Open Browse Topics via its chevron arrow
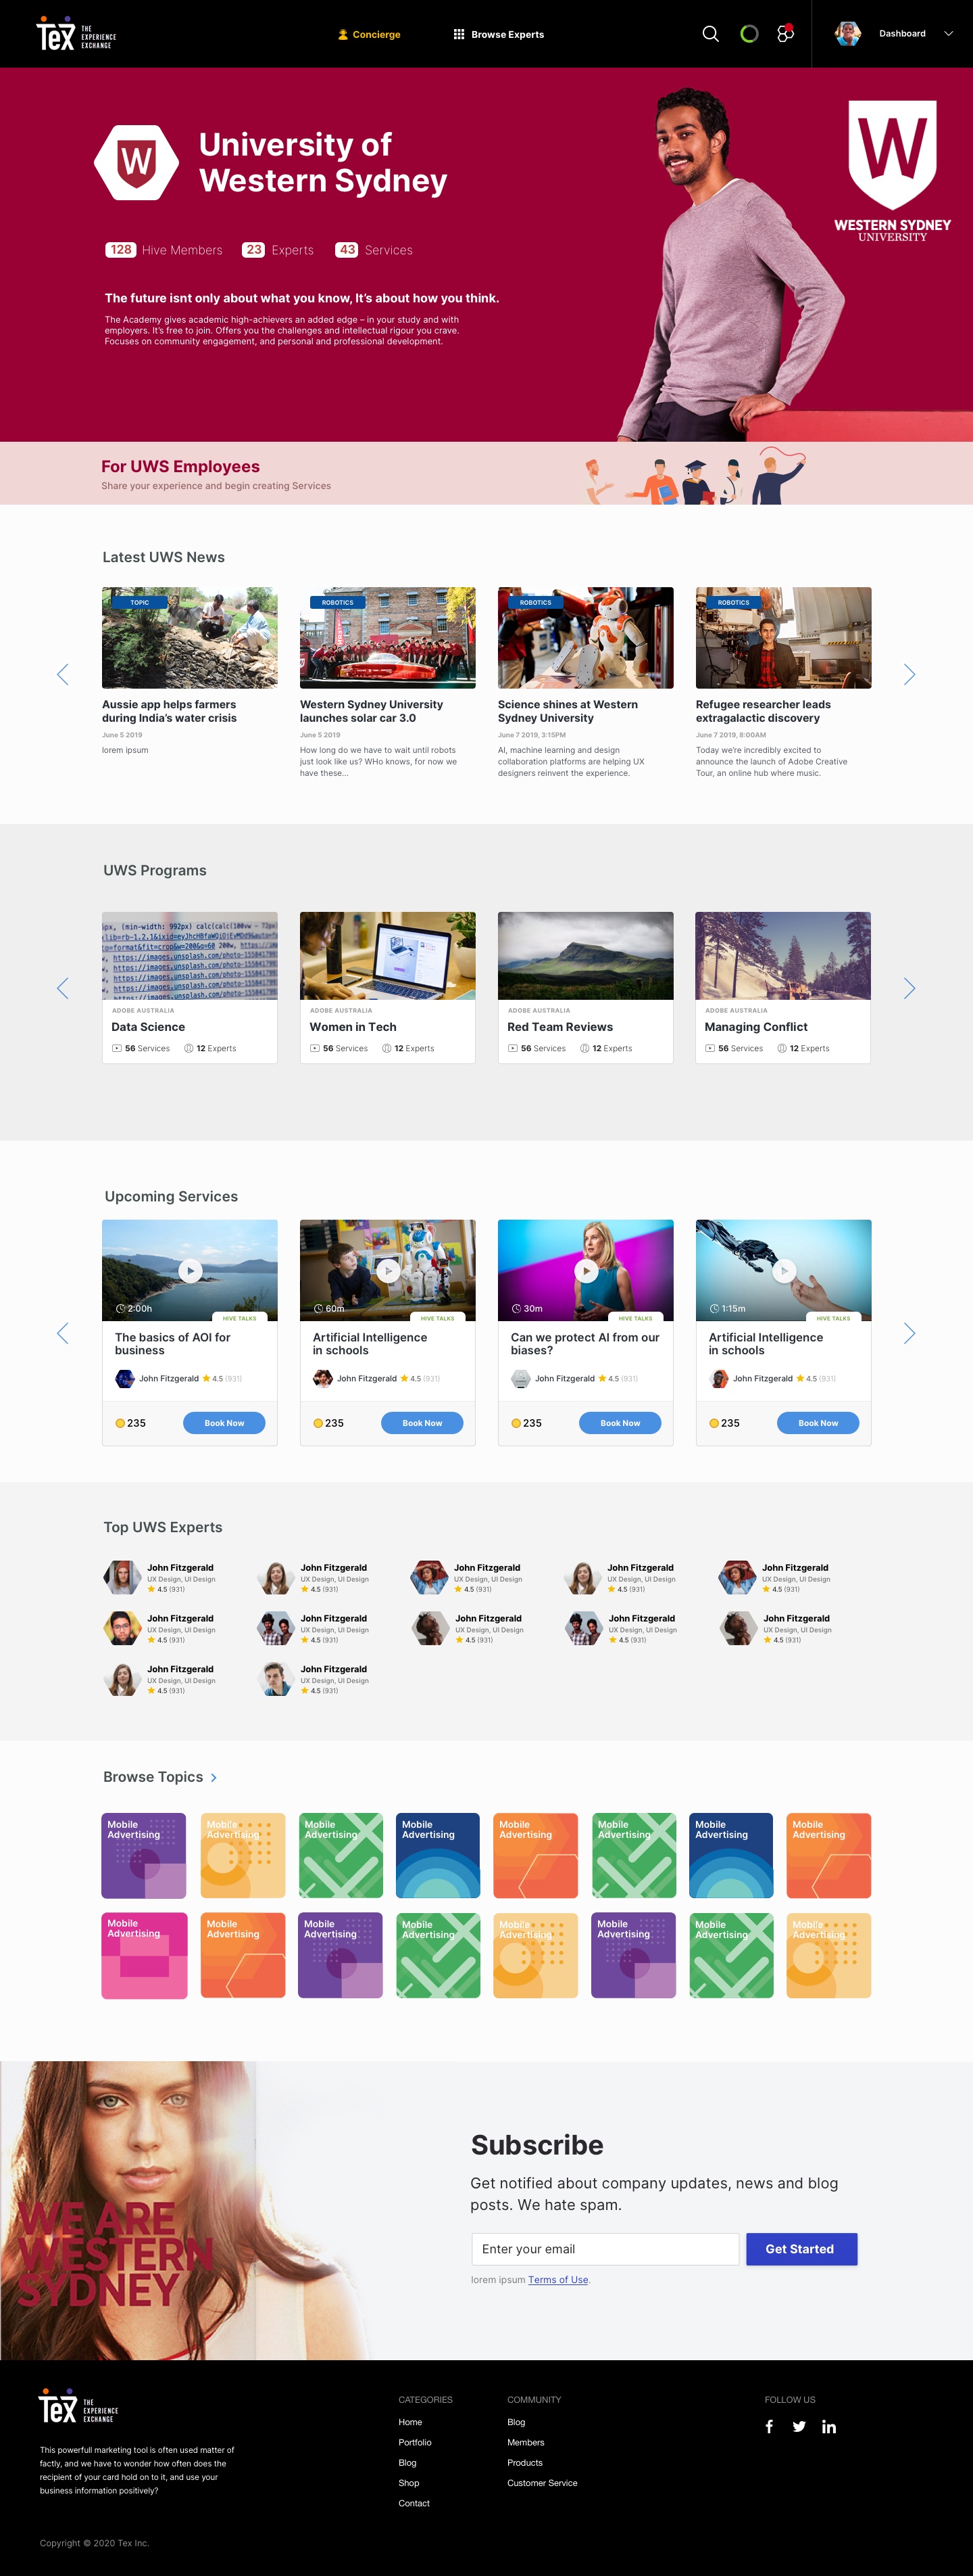 (x=214, y=1777)
